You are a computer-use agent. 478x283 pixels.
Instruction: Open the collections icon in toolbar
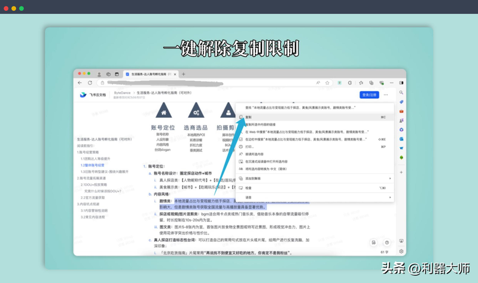coord(371,83)
